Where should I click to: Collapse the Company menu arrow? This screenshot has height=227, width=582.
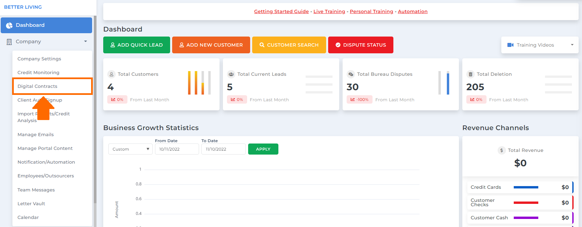tap(85, 42)
